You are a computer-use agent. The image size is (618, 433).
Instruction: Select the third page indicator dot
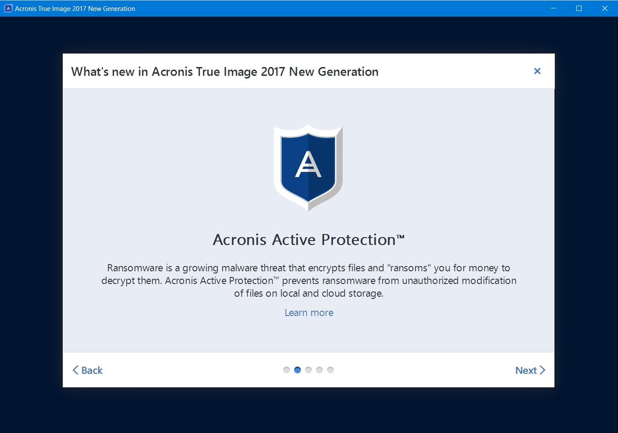point(308,370)
